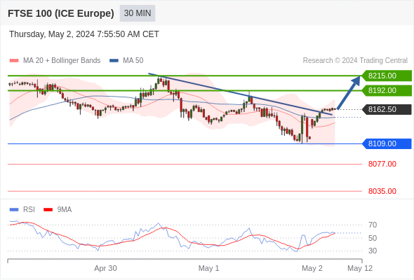The width and height of the screenshot is (414, 280).
Task: Click the RSI 70 axis label
Action: pos(373,225)
